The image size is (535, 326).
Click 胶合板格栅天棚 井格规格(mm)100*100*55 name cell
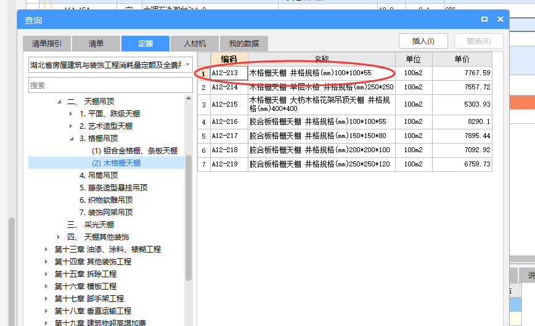[321, 122]
